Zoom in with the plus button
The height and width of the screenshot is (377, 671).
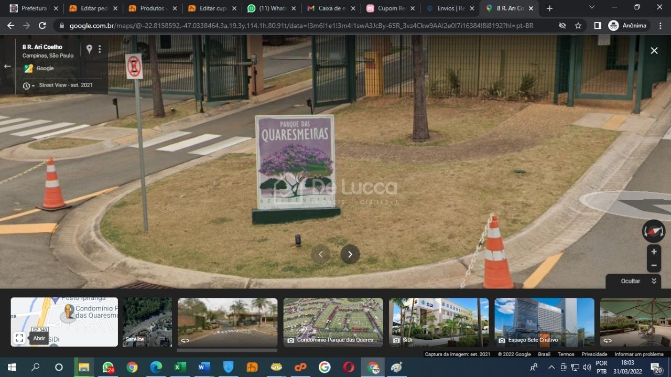[654, 252]
